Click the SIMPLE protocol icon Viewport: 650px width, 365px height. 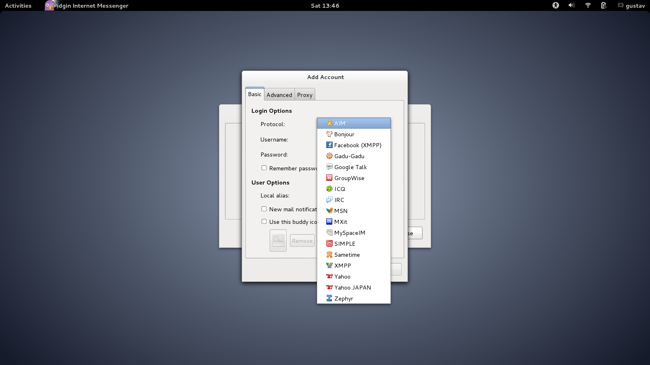click(x=329, y=243)
